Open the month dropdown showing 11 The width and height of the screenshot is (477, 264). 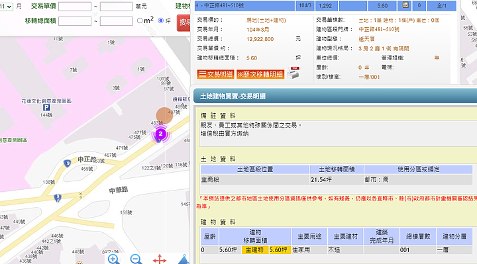(6, 7)
